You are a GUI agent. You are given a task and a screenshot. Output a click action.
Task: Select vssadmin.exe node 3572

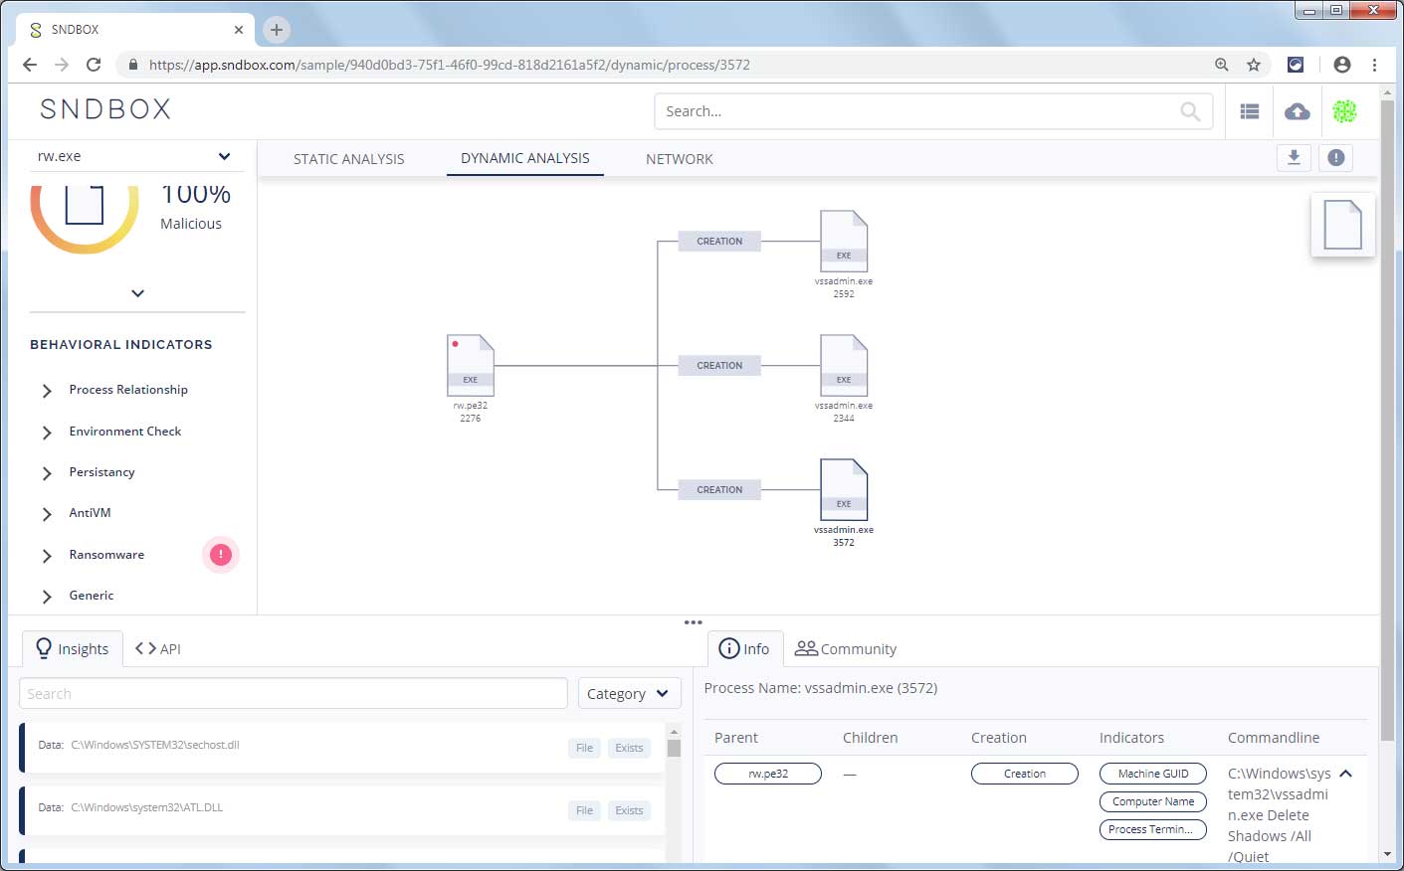tap(844, 490)
